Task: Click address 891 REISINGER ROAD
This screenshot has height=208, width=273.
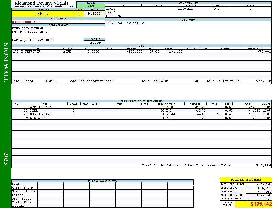Action: [29, 32]
